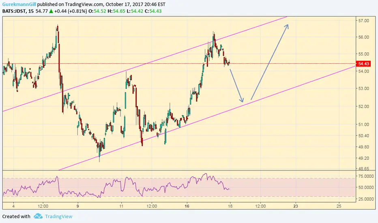378x223 pixels.
Task: Click the 25.0000 RSI axis label
Action: point(366,199)
